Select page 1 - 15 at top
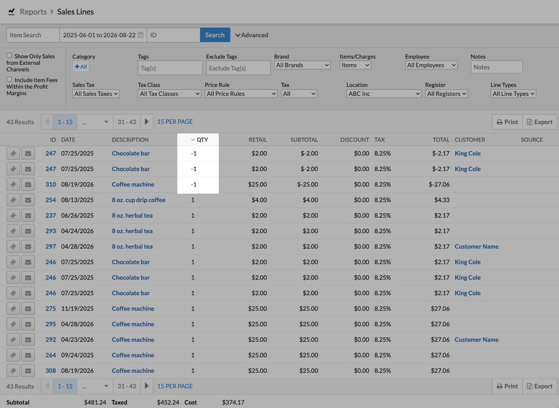Viewport: 559px width, 408px height. point(65,122)
